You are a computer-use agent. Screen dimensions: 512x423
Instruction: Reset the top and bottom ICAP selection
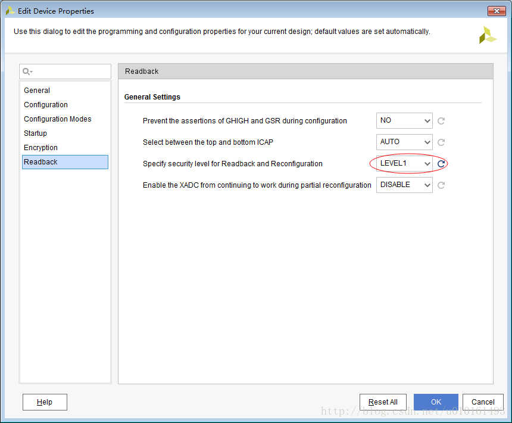pyautogui.click(x=441, y=142)
